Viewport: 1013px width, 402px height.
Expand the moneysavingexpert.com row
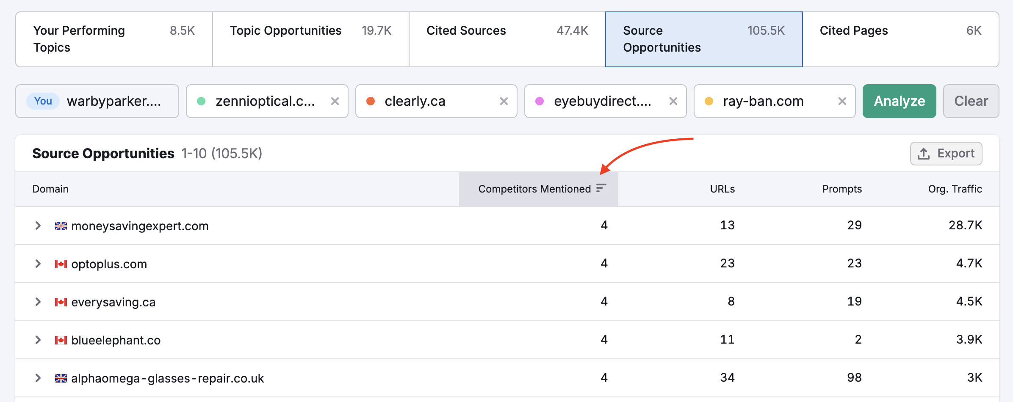click(38, 226)
